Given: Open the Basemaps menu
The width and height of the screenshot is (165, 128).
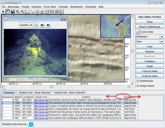Looking at the screenshot, I should (13, 7).
